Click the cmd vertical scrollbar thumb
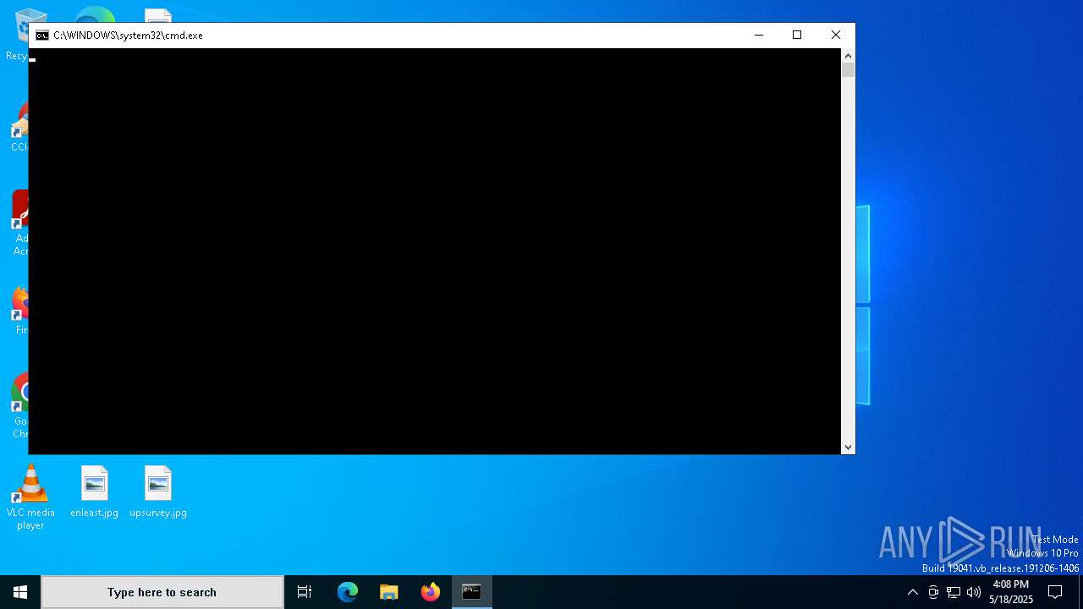The height and width of the screenshot is (609, 1083). pyautogui.click(x=848, y=70)
